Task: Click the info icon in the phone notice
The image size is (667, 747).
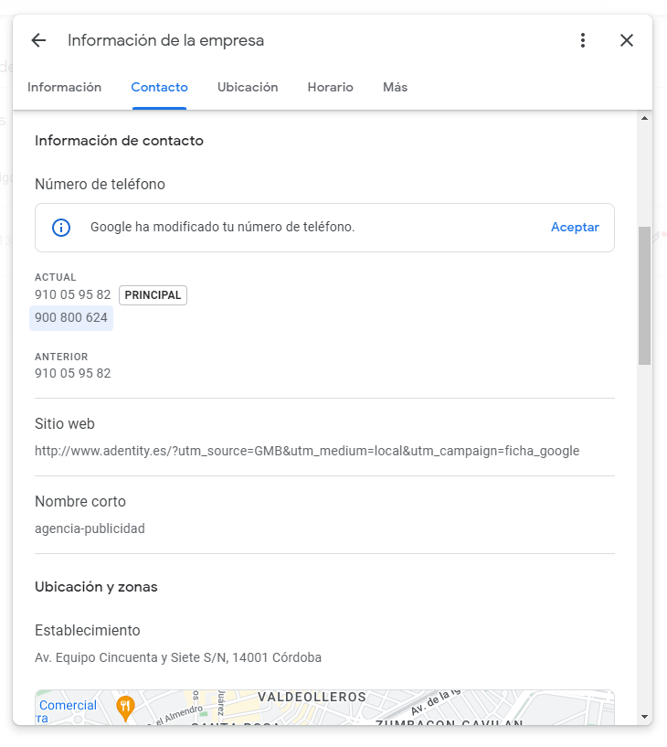Action: point(61,228)
